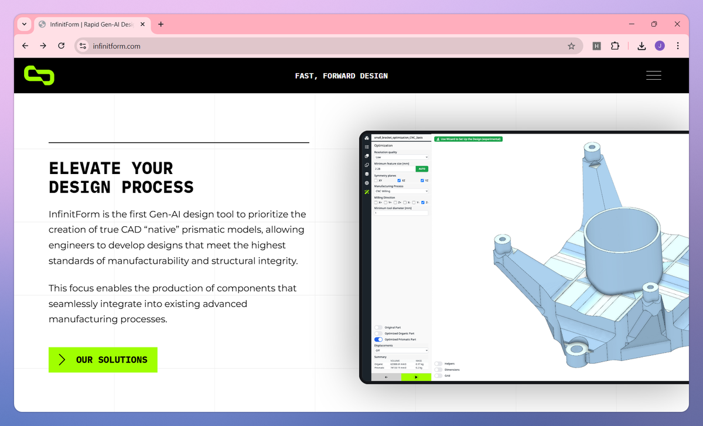Click the Prismatic volume summary row
The height and width of the screenshot is (426, 703).
pyautogui.click(x=401, y=368)
